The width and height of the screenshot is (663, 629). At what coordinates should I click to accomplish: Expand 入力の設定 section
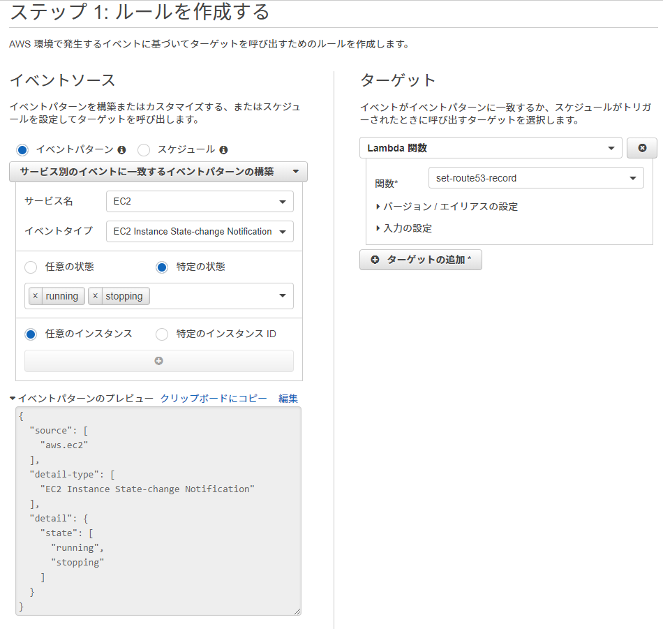[x=404, y=228]
